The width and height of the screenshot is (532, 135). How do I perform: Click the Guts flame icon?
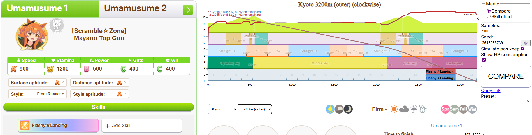(130, 60)
